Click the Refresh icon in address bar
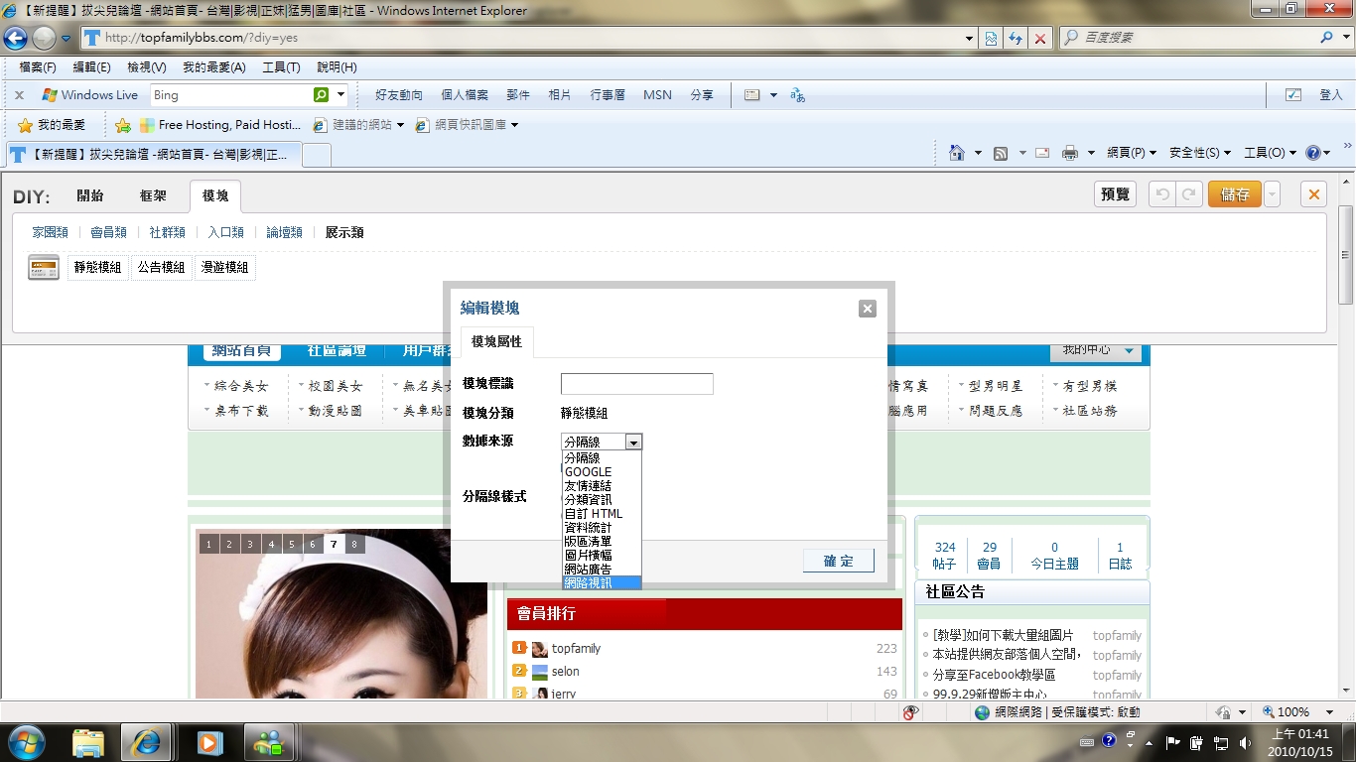 click(1016, 38)
